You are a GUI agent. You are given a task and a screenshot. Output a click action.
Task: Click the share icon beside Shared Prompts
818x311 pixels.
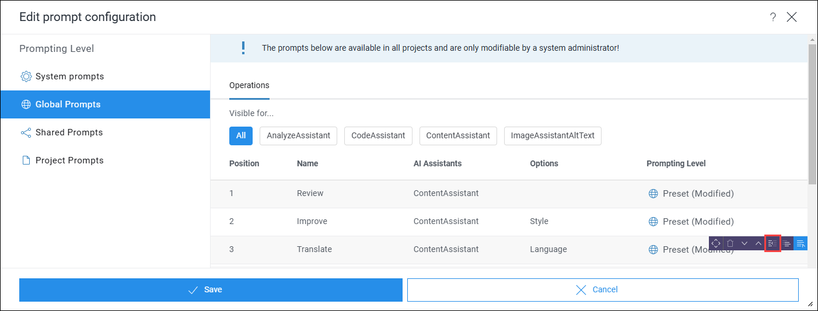[x=26, y=132]
